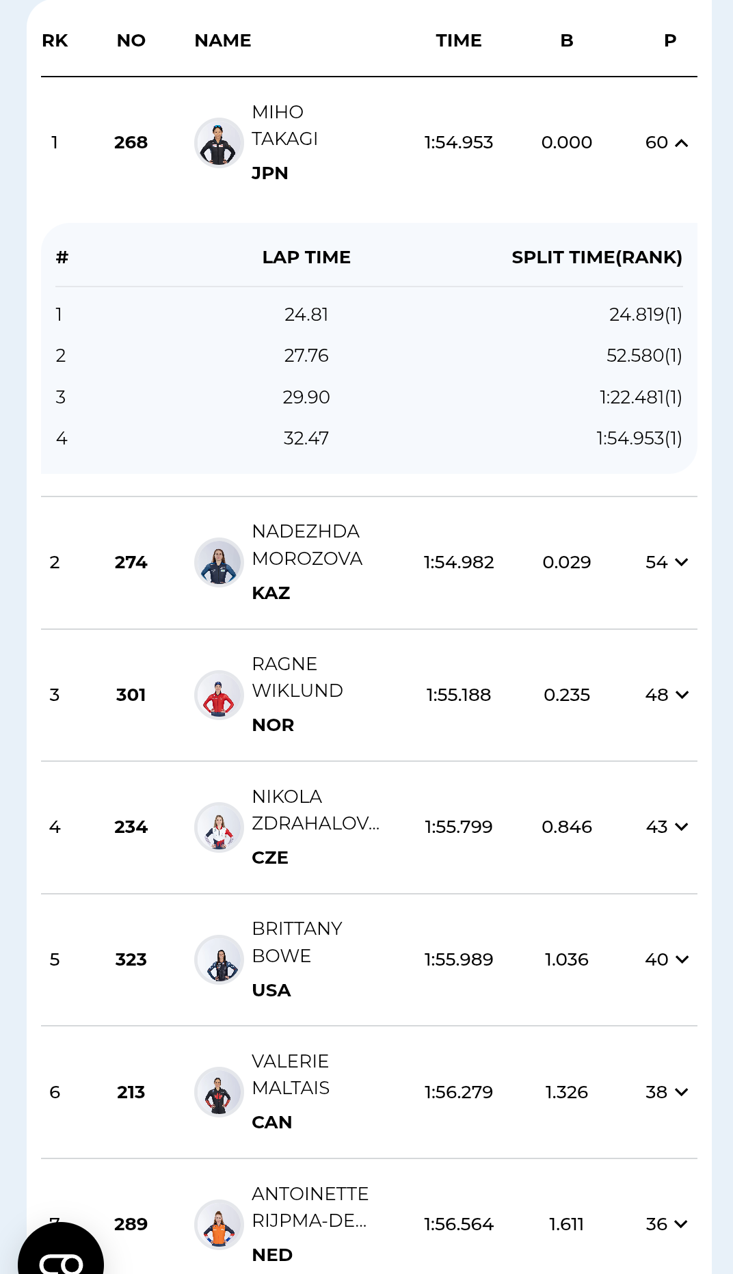This screenshot has width=733, height=1274.
Task: Expand Valerie Maltais's lap details chevron
Action: (x=681, y=1092)
